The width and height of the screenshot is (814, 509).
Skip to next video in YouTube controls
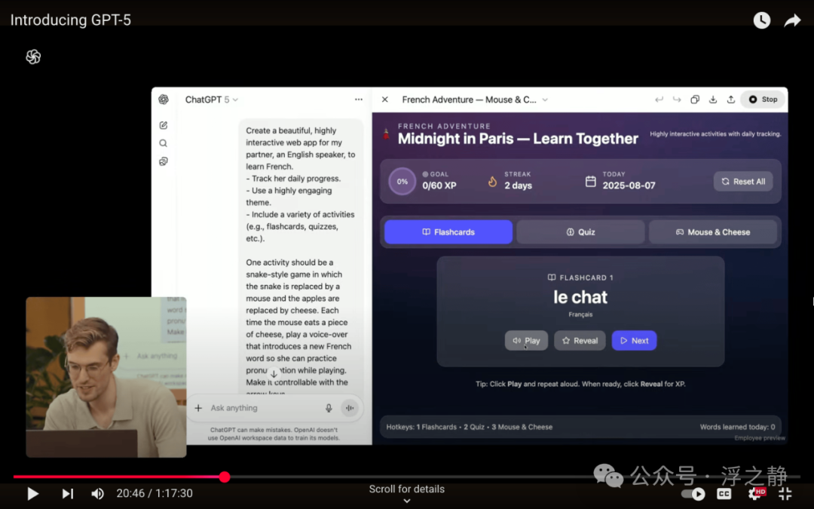coord(68,493)
